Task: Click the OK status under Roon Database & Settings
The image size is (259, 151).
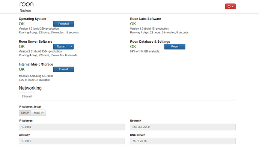Action: coord(133,47)
